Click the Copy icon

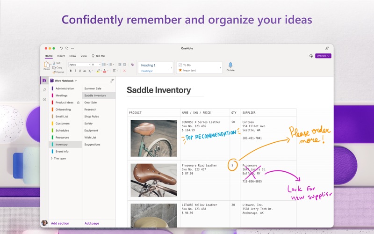coord(54,67)
